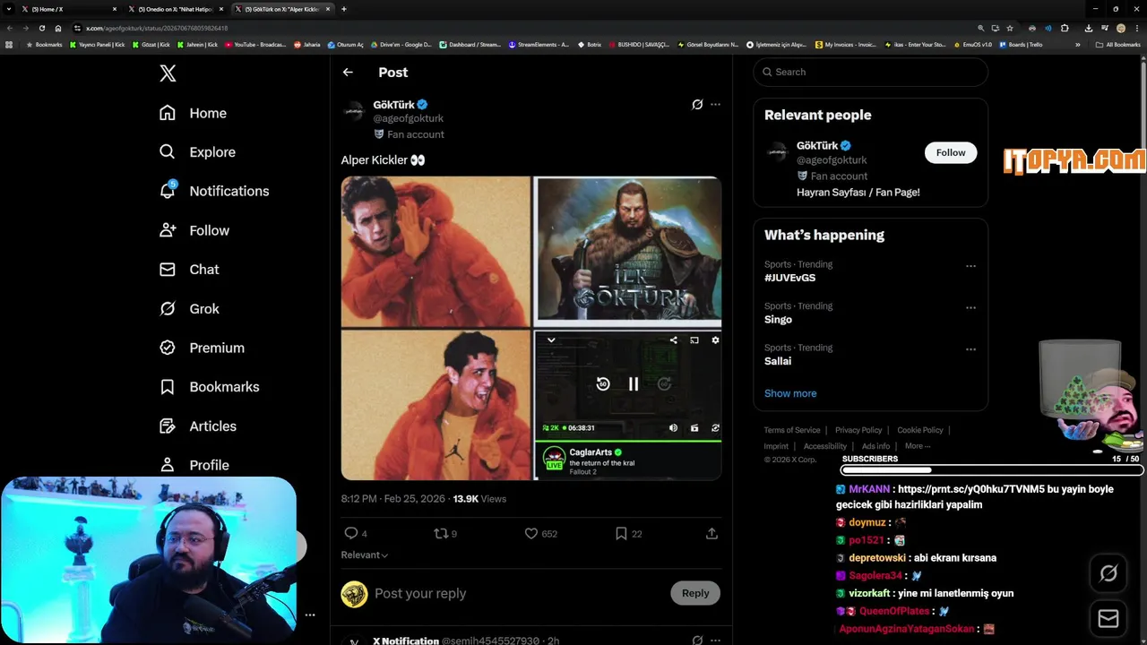Open the Privacy Policy link
This screenshot has width=1147, height=645.
[858, 430]
